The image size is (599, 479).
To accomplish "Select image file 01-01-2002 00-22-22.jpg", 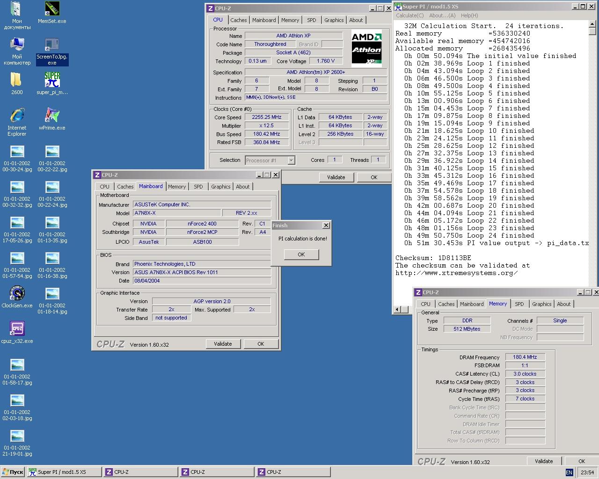I will point(52,158).
